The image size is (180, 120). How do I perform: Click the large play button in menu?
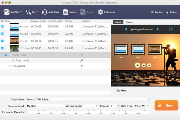[137, 65]
